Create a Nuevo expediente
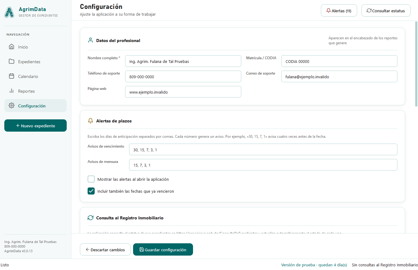418x270 pixels. click(35, 126)
